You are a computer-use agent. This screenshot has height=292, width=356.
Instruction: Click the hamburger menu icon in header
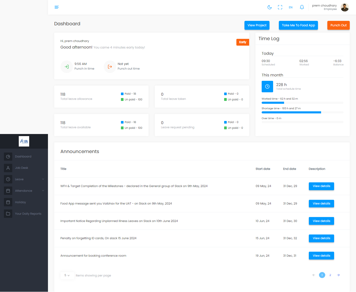pyautogui.click(x=57, y=7)
